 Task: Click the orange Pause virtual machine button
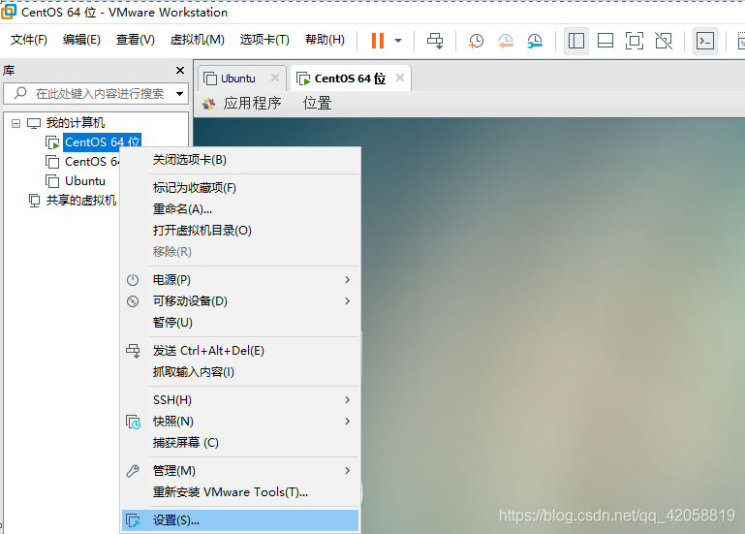(378, 41)
